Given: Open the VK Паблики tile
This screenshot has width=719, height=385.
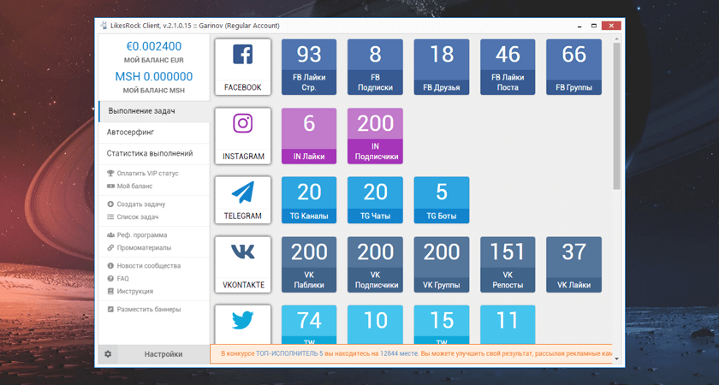Looking at the screenshot, I should pyautogui.click(x=309, y=264).
